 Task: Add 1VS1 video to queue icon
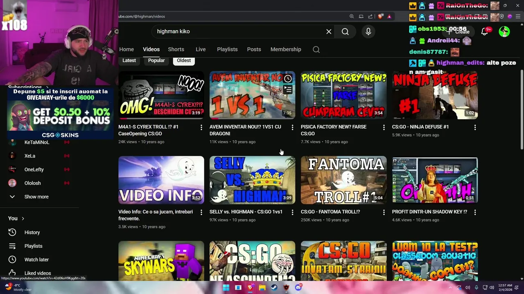click(x=288, y=89)
